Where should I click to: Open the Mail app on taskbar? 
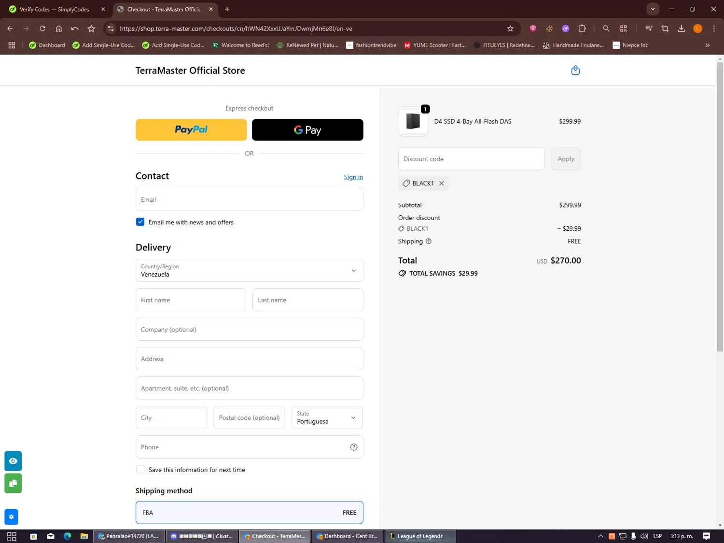coord(51,536)
